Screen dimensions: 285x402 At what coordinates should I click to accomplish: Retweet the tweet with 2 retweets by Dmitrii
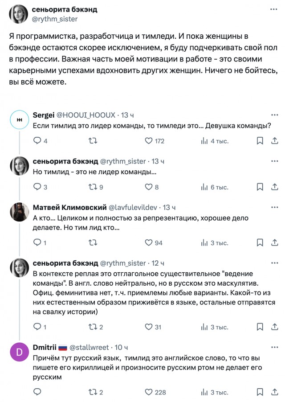(92, 390)
